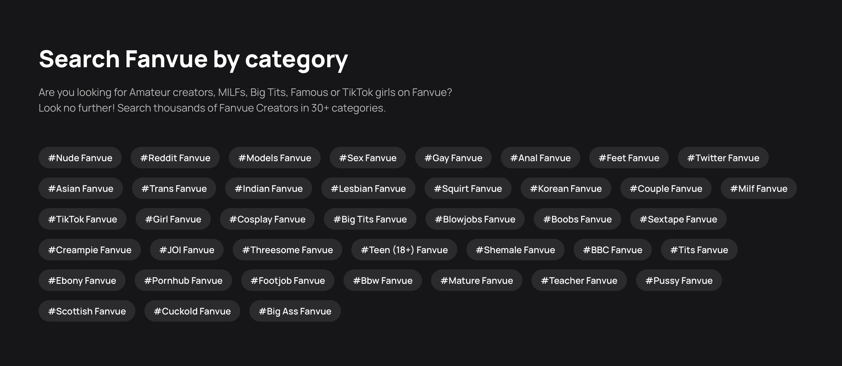842x366 pixels.
Task: Choose the #Teacher Fanvue tag
Action: [x=579, y=281]
